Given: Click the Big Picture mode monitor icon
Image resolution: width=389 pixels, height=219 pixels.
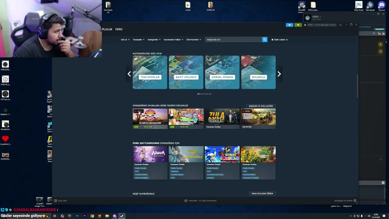Looking at the screenshot, I should [x=340, y=25].
